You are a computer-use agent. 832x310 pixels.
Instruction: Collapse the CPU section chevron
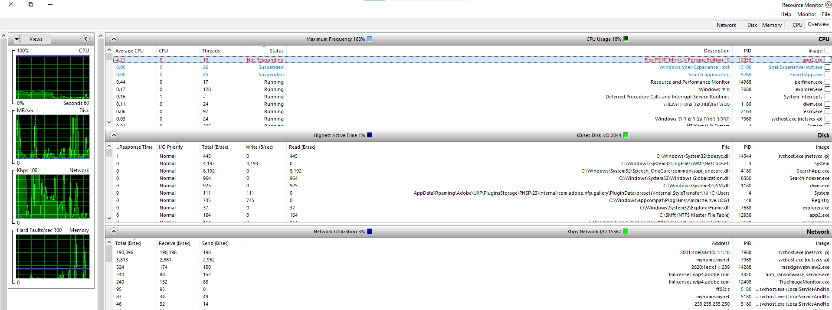[114, 39]
